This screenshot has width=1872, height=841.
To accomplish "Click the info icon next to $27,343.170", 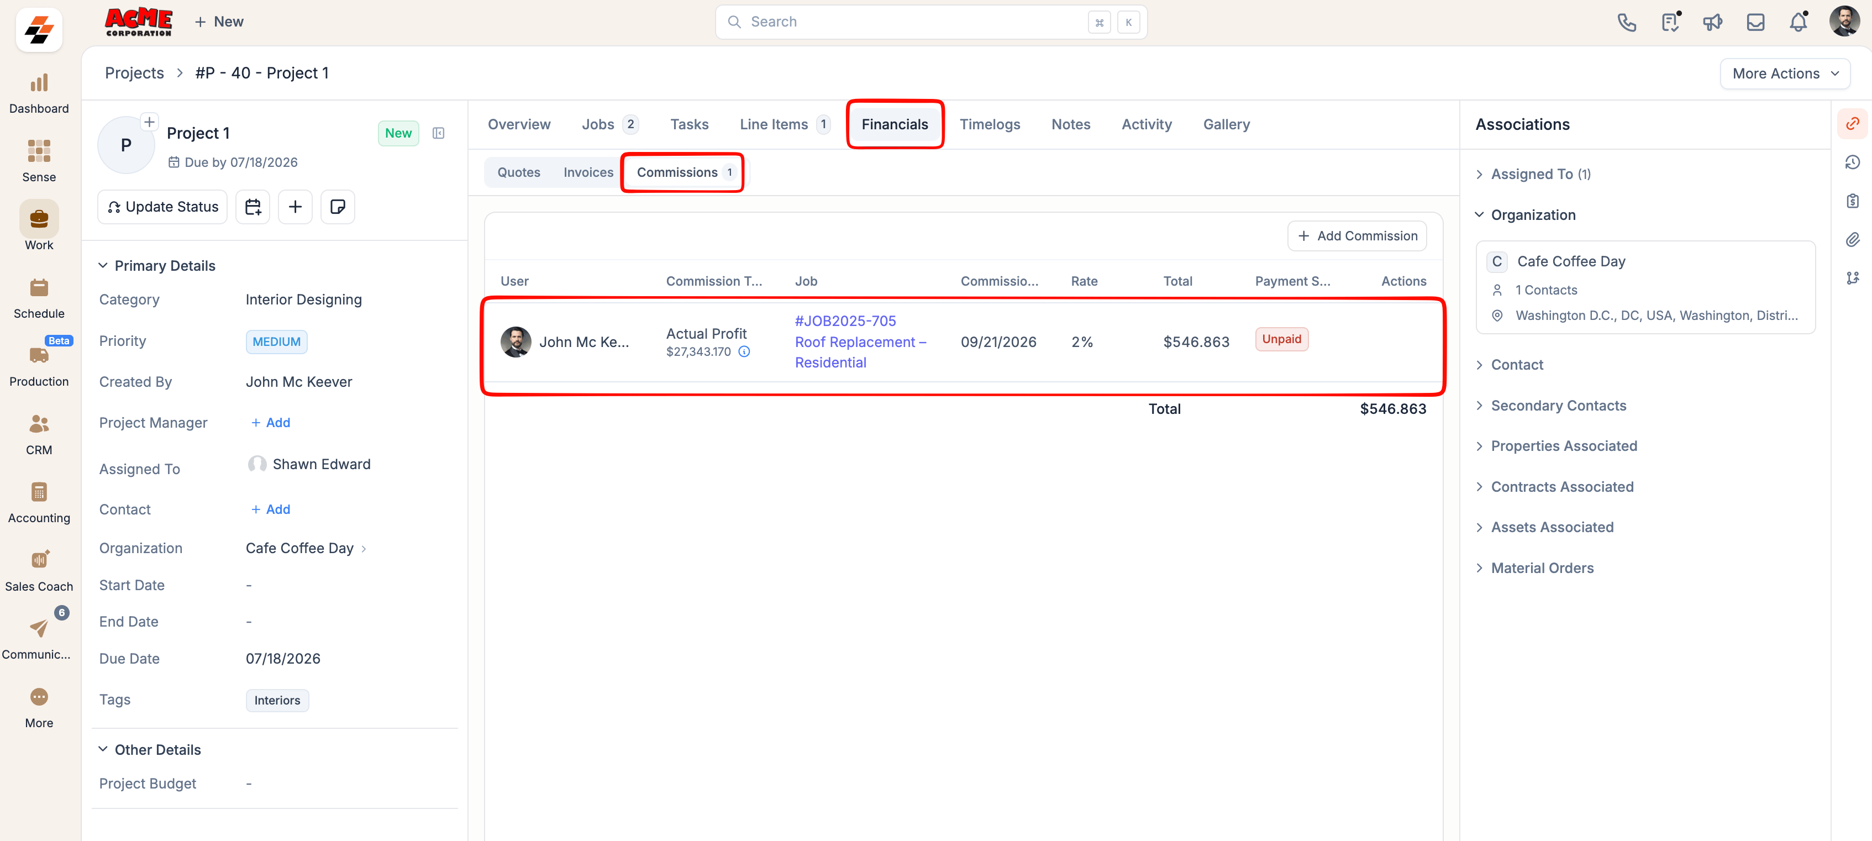I will [x=744, y=352].
